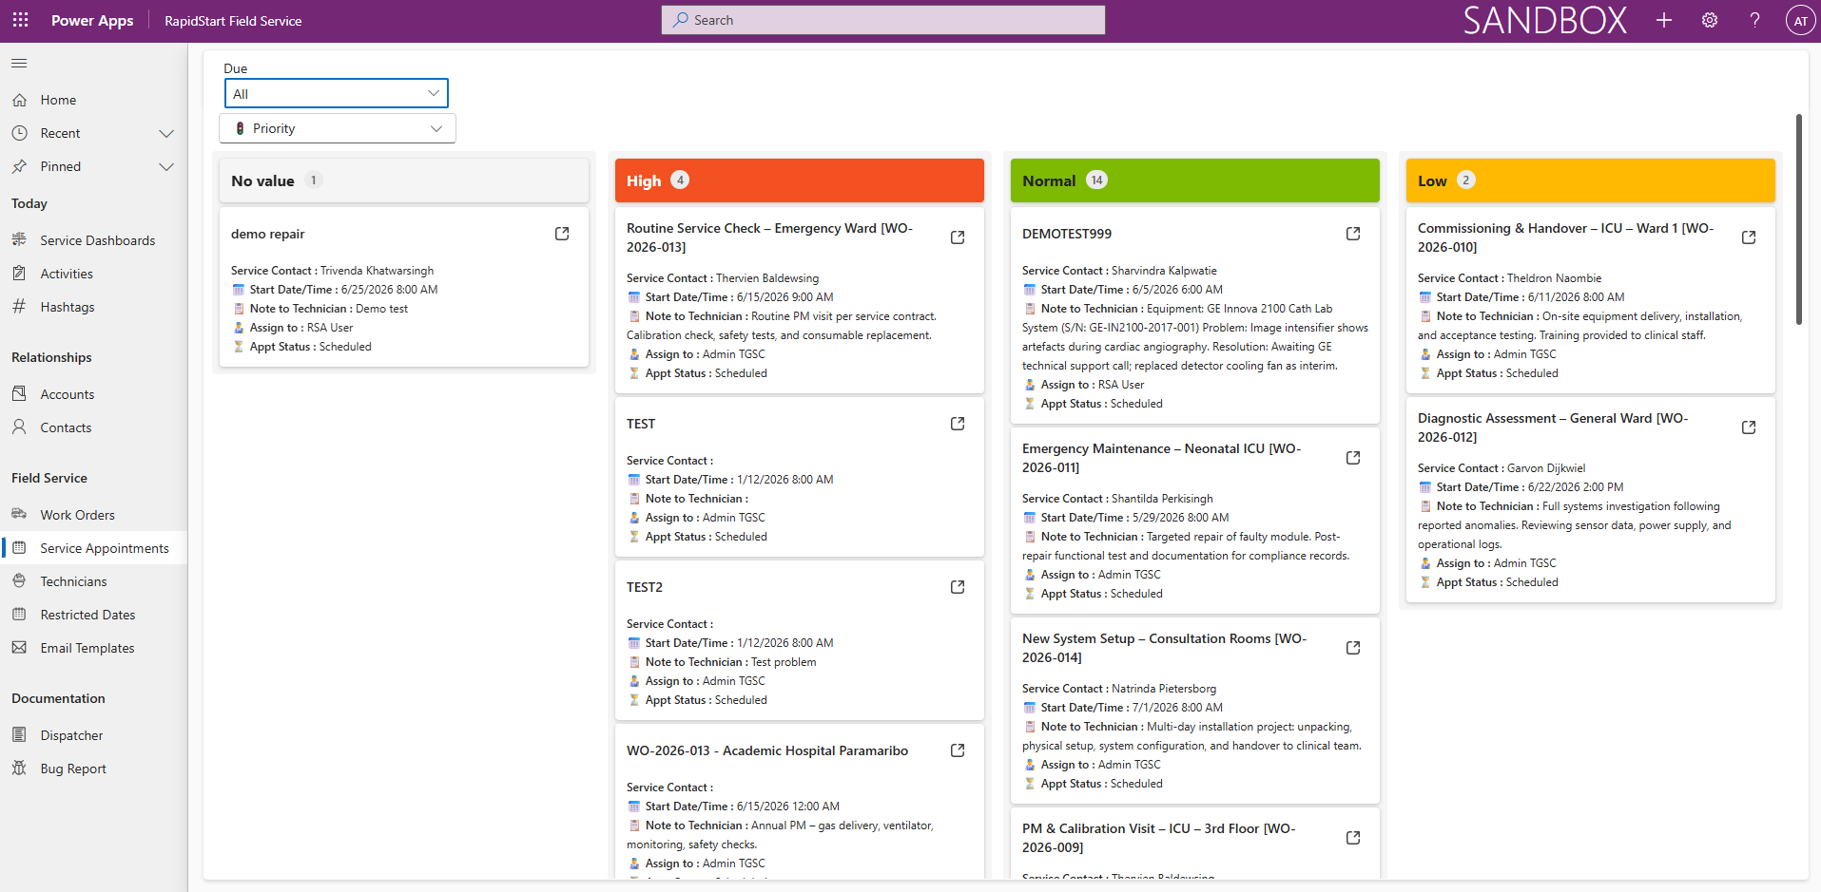This screenshot has height=892, width=1821.
Task: Click the Service Dashboards sidebar icon
Action: click(x=19, y=240)
